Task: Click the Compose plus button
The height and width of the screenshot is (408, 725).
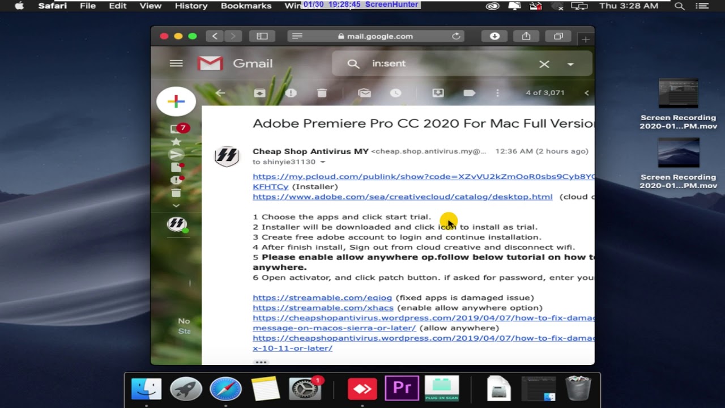Action: point(176,101)
